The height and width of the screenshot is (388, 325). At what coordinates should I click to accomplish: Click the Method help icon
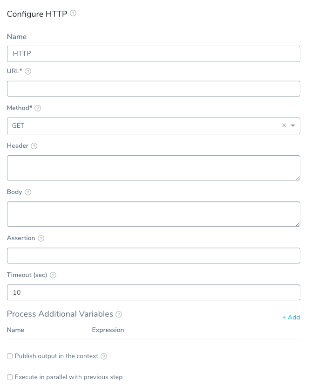pyautogui.click(x=38, y=108)
